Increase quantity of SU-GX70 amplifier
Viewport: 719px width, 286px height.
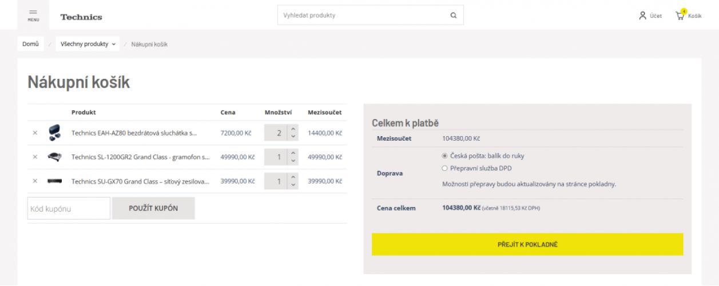(x=293, y=177)
